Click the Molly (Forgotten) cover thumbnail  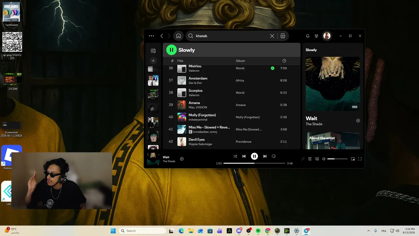coord(182,117)
